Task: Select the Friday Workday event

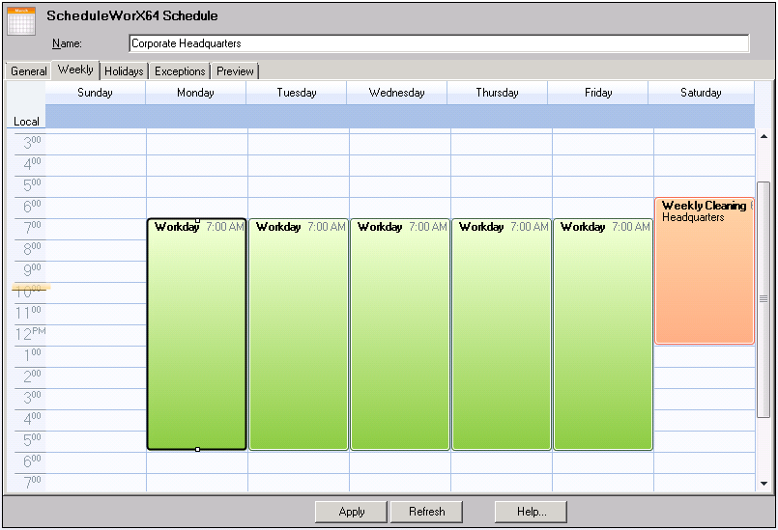Action: click(x=602, y=338)
